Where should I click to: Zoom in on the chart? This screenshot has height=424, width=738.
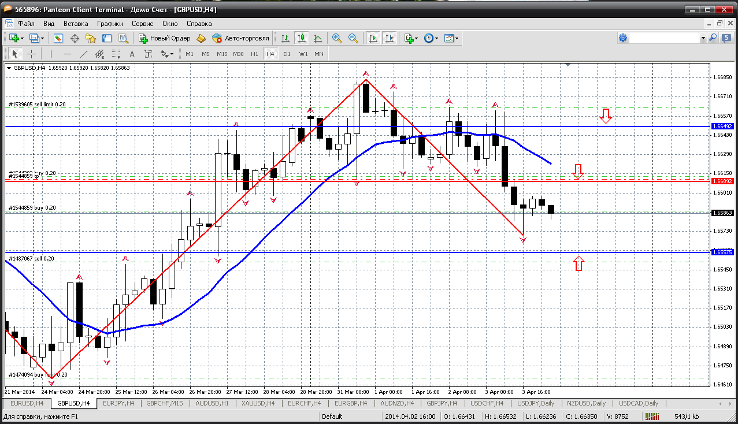click(x=336, y=38)
